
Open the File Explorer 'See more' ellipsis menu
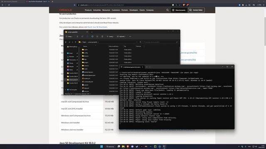130,36
